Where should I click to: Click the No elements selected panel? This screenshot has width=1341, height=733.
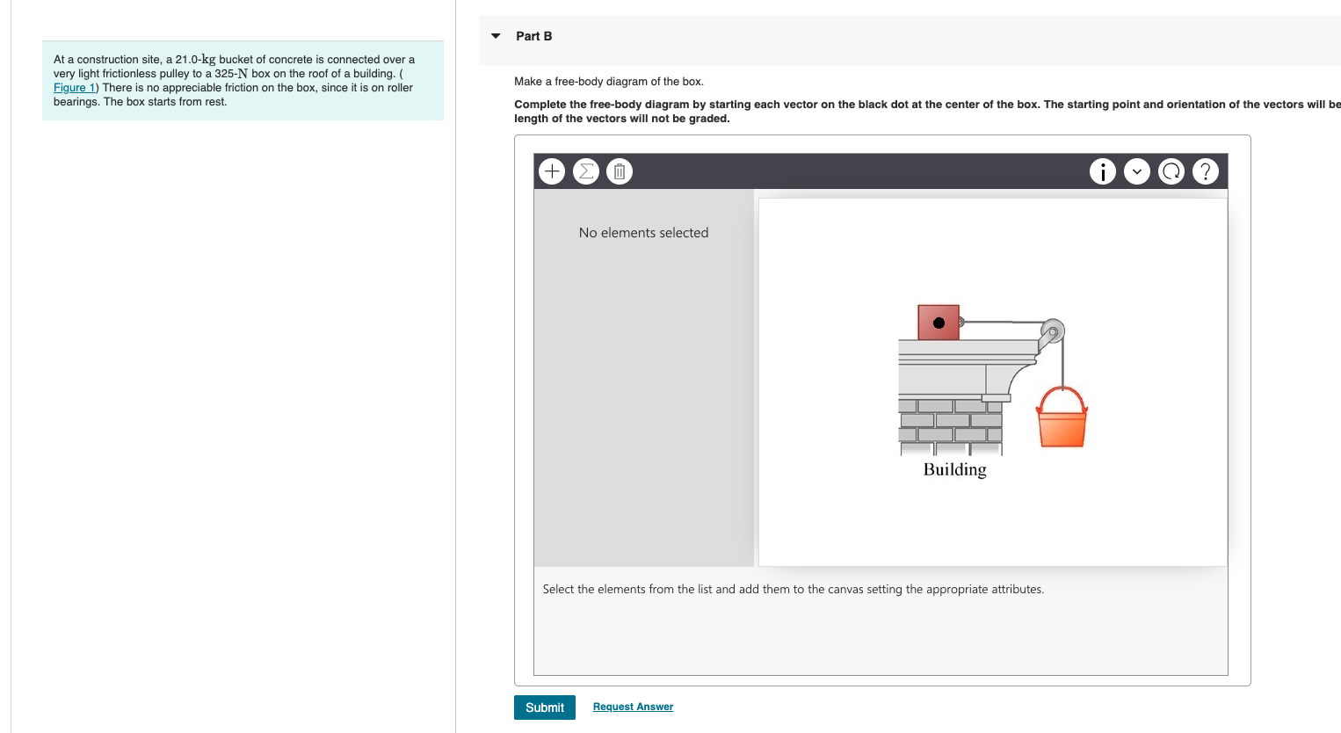tap(643, 232)
